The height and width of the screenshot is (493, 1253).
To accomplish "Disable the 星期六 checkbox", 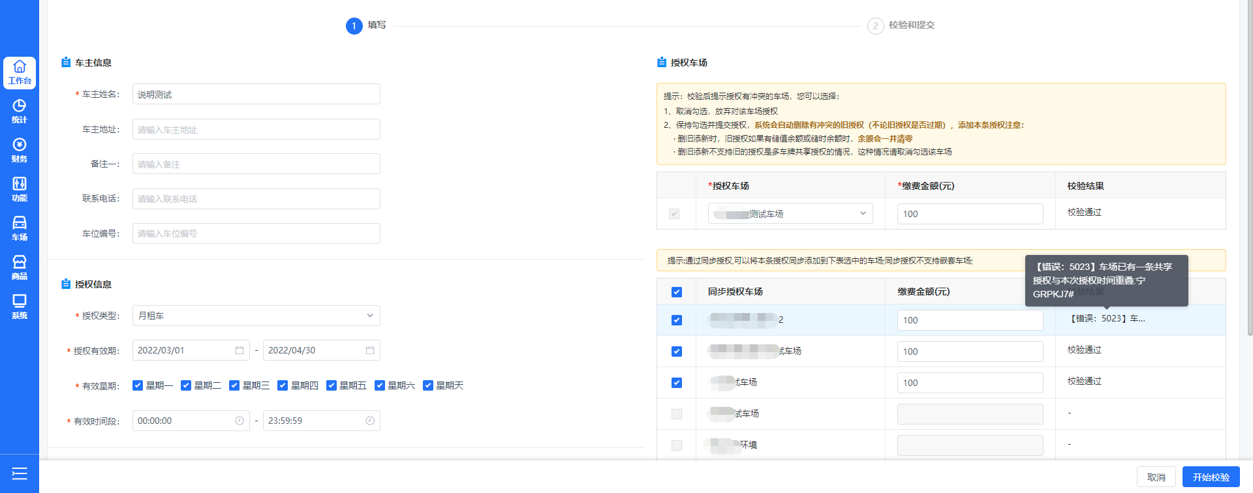I will click(x=380, y=385).
